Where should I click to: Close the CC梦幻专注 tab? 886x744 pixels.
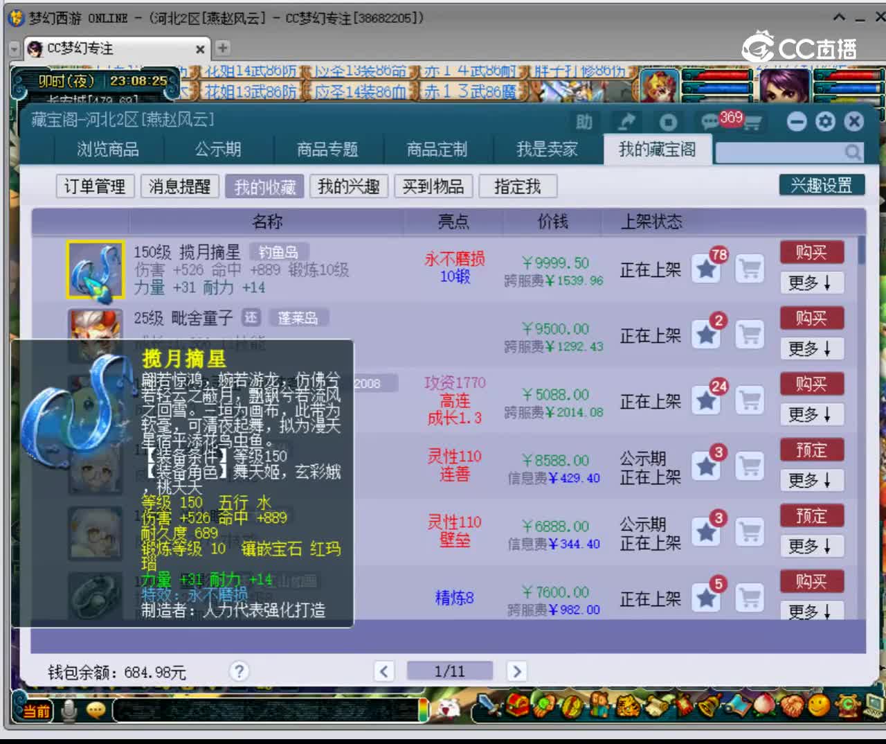[x=199, y=49]
